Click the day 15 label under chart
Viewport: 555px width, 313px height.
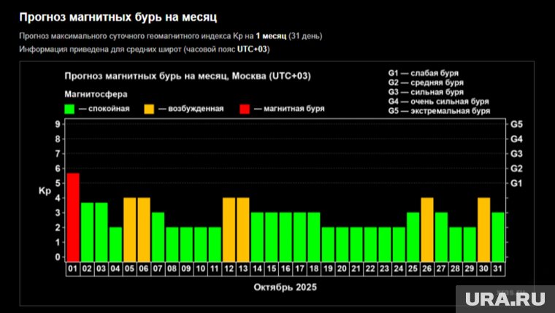[x=271, y=268]
